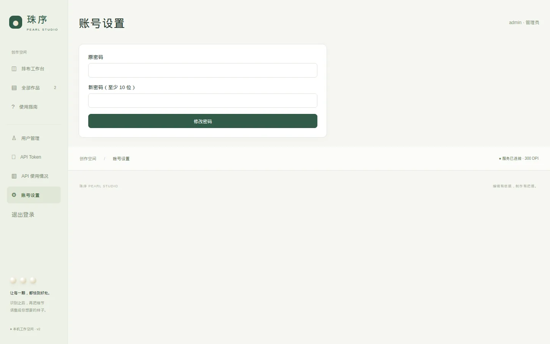Viewport: 550px width, 344px height.
Task: Click the 使用指南 question mark icon
Action: point(13,107)
